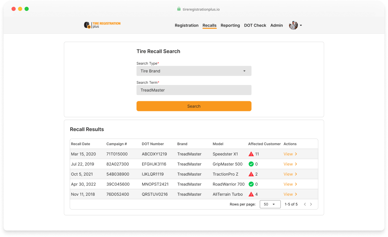Screen dimensions: 388x237
Task: Go to next results page arrow
Action: tap(311, 204)
